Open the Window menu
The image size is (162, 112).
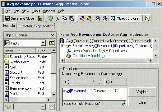49,11
